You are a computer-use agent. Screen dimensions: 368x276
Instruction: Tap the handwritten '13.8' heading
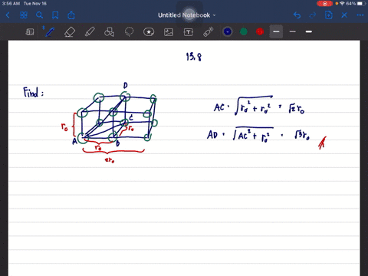pos(194,57)
